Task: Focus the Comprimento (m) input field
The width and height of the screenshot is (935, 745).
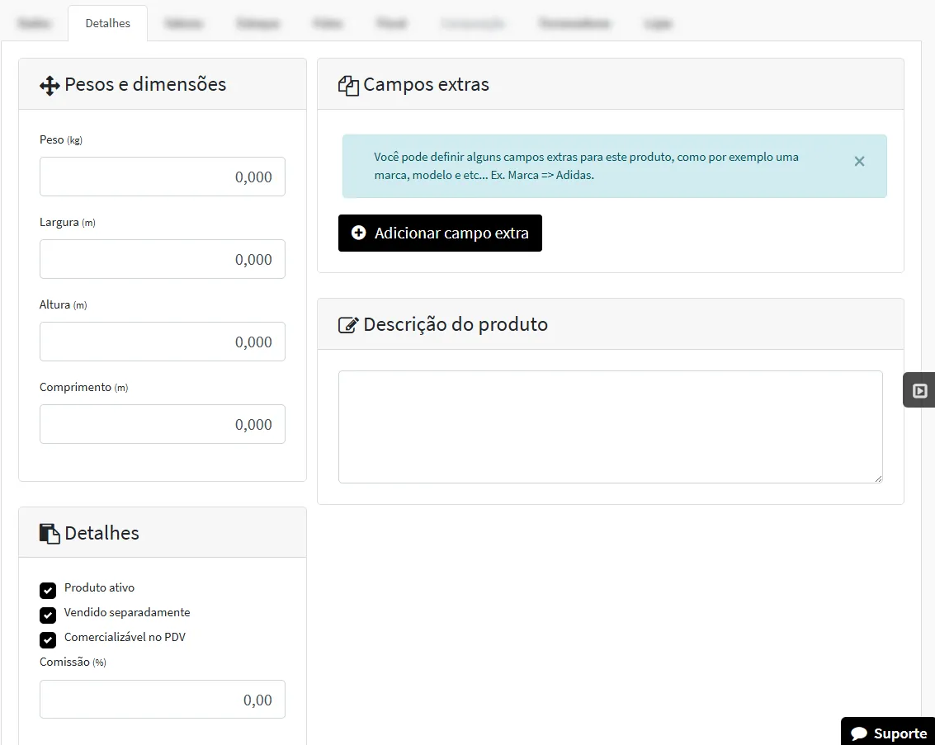Action: pyautogui.click(x=163, y=424)
